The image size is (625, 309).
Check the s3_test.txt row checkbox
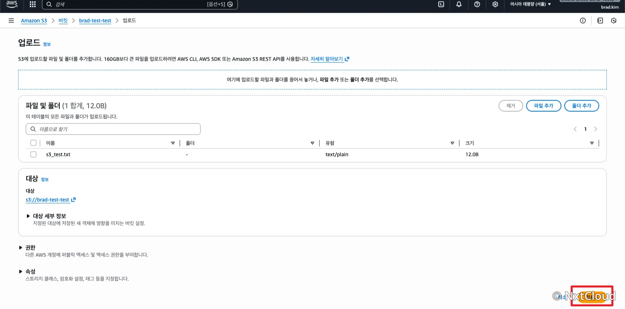tap(33, 154)
